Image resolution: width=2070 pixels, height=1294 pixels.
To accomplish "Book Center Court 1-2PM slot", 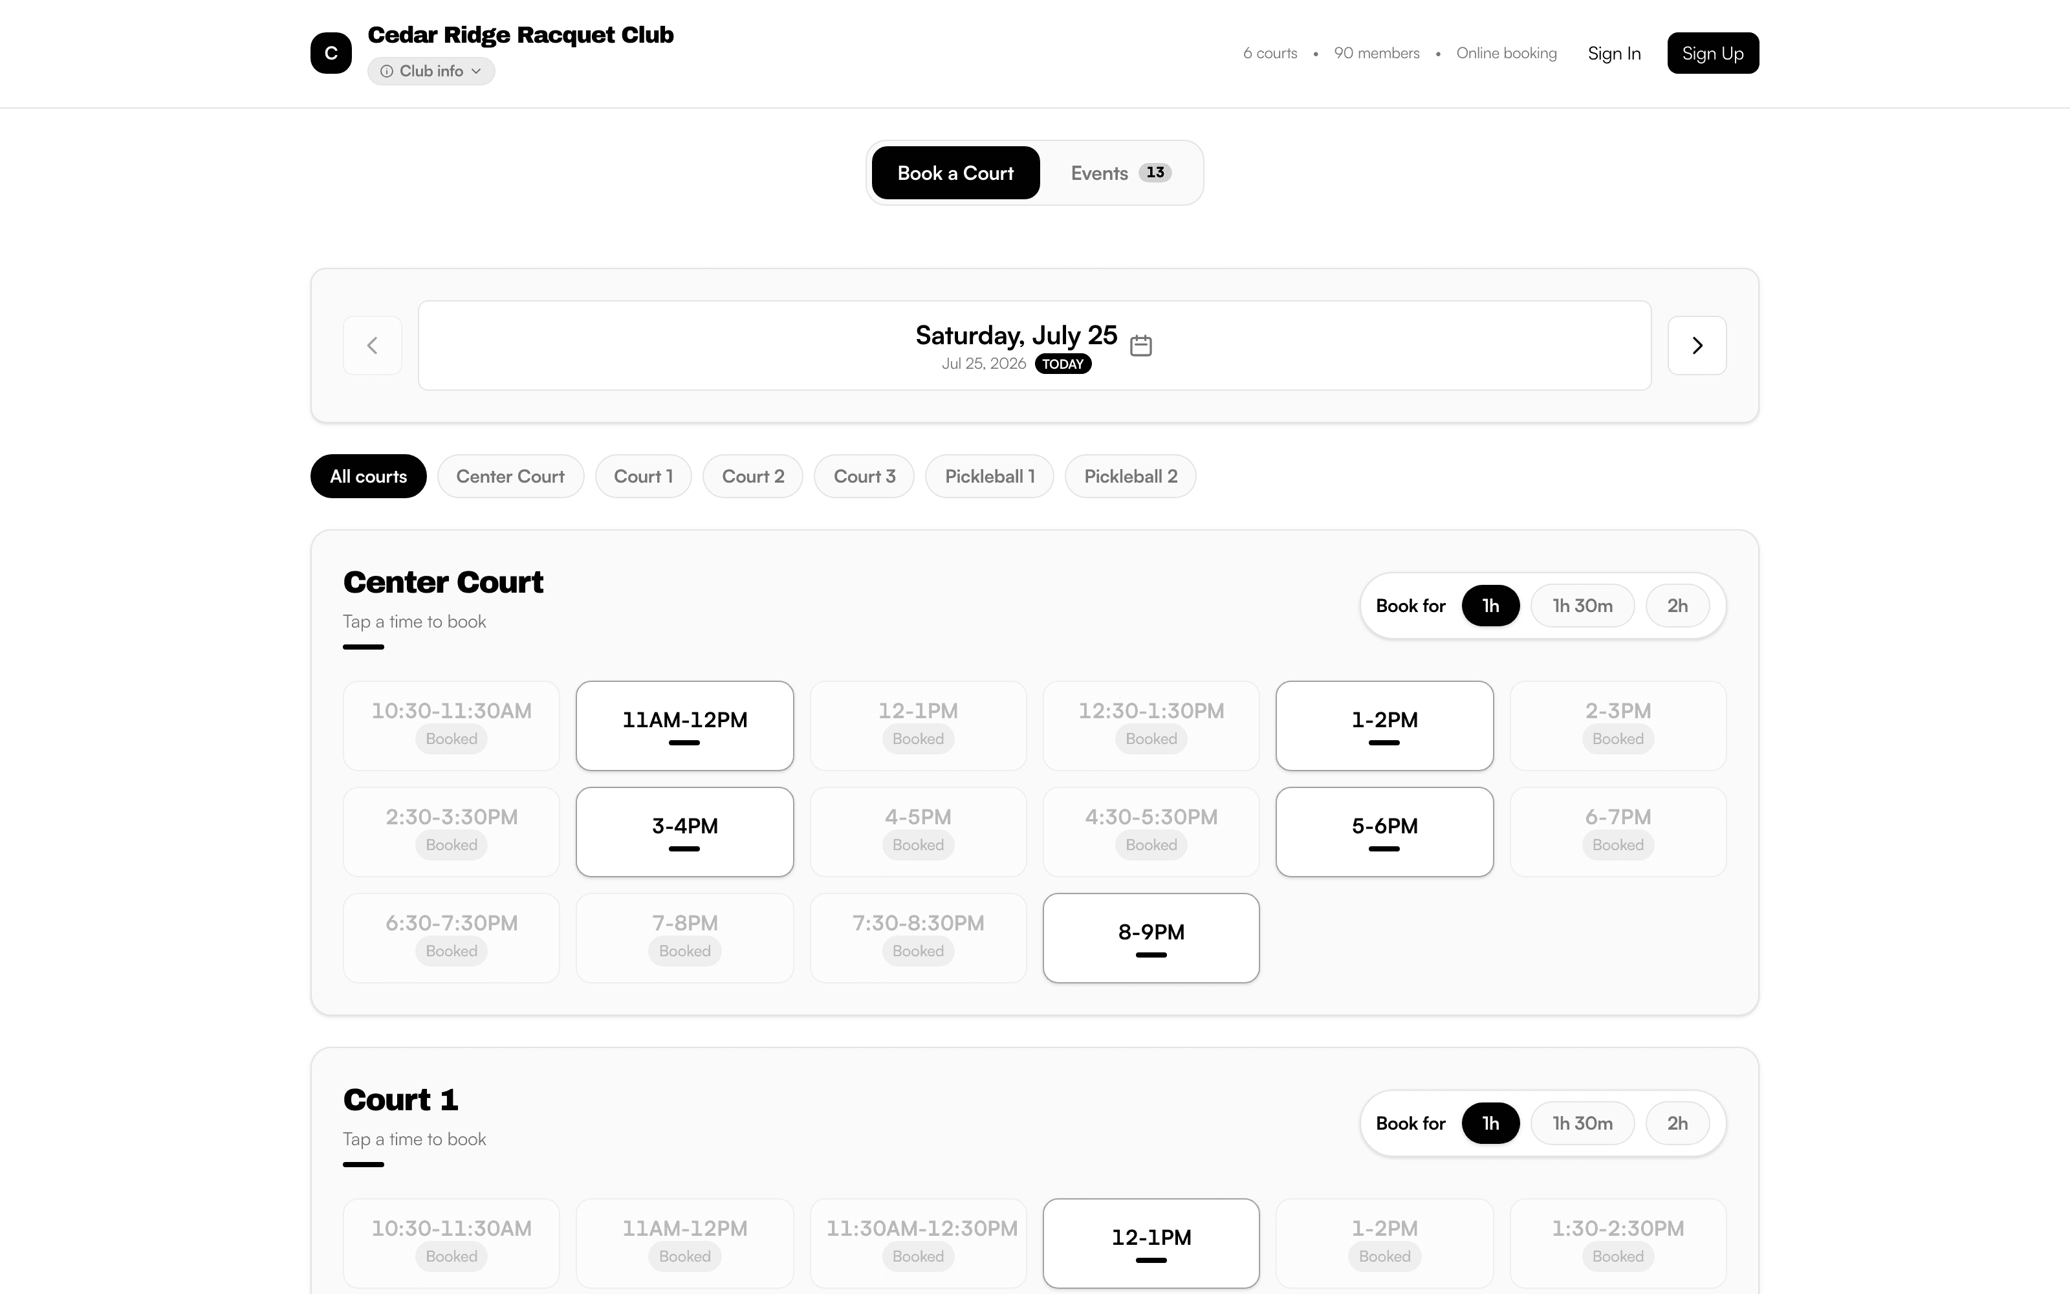I will coord(1384,726).
